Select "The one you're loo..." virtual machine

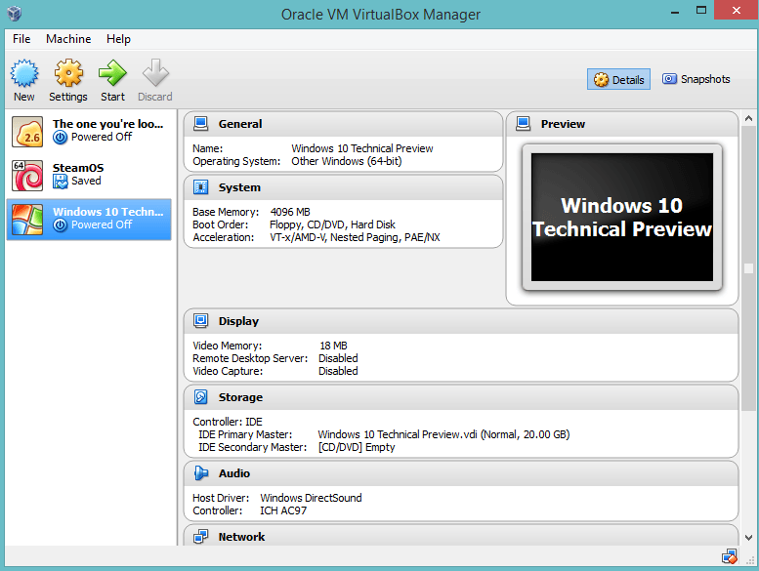tap(89, 132)
